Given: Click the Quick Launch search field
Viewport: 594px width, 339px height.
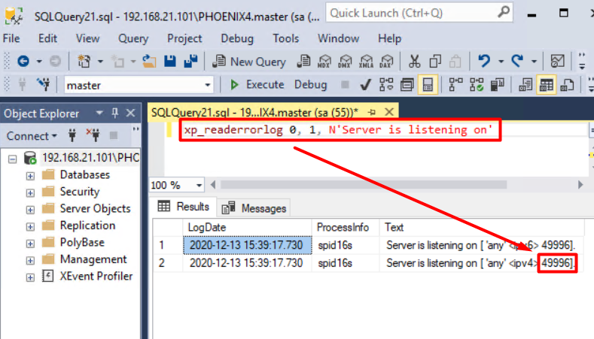Looking at the screenshot, I should coord(410,13).
